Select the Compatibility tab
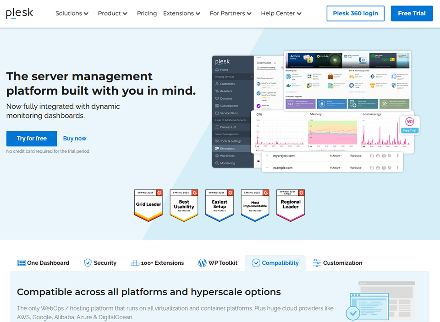 [x=275, y=263]
